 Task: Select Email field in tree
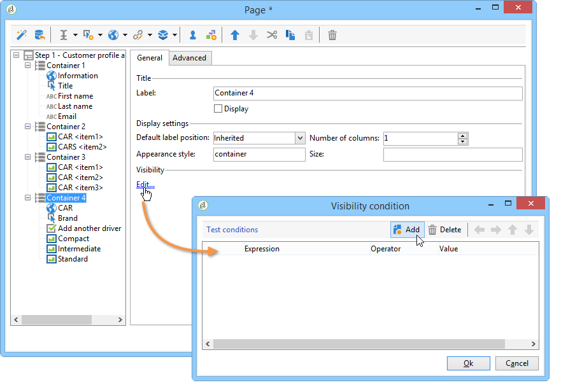[67, 116]
